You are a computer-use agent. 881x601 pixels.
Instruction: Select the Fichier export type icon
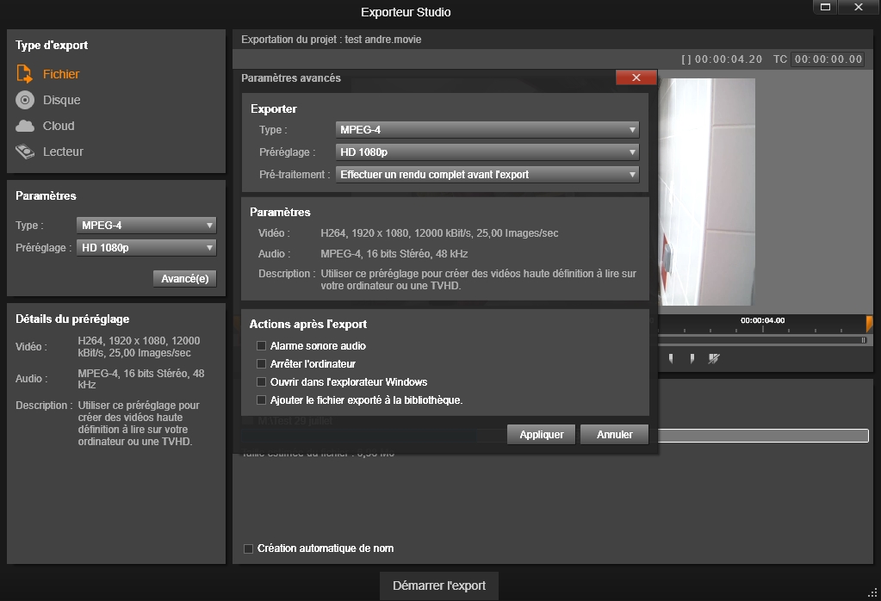[x=24, y=73]
